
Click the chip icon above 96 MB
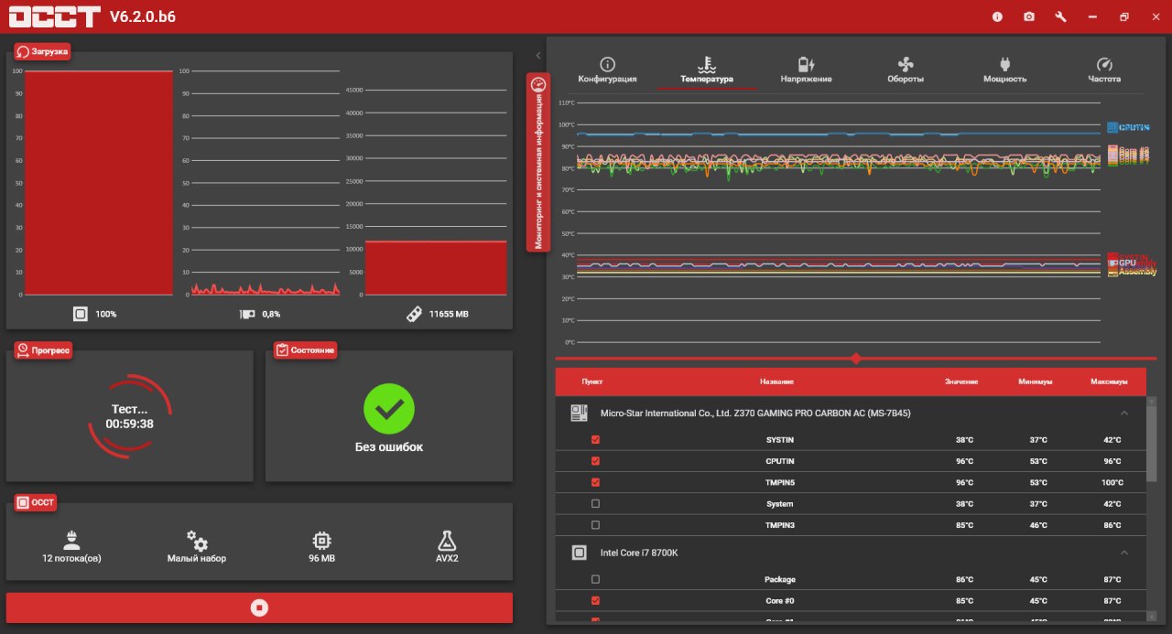point(321,540)
